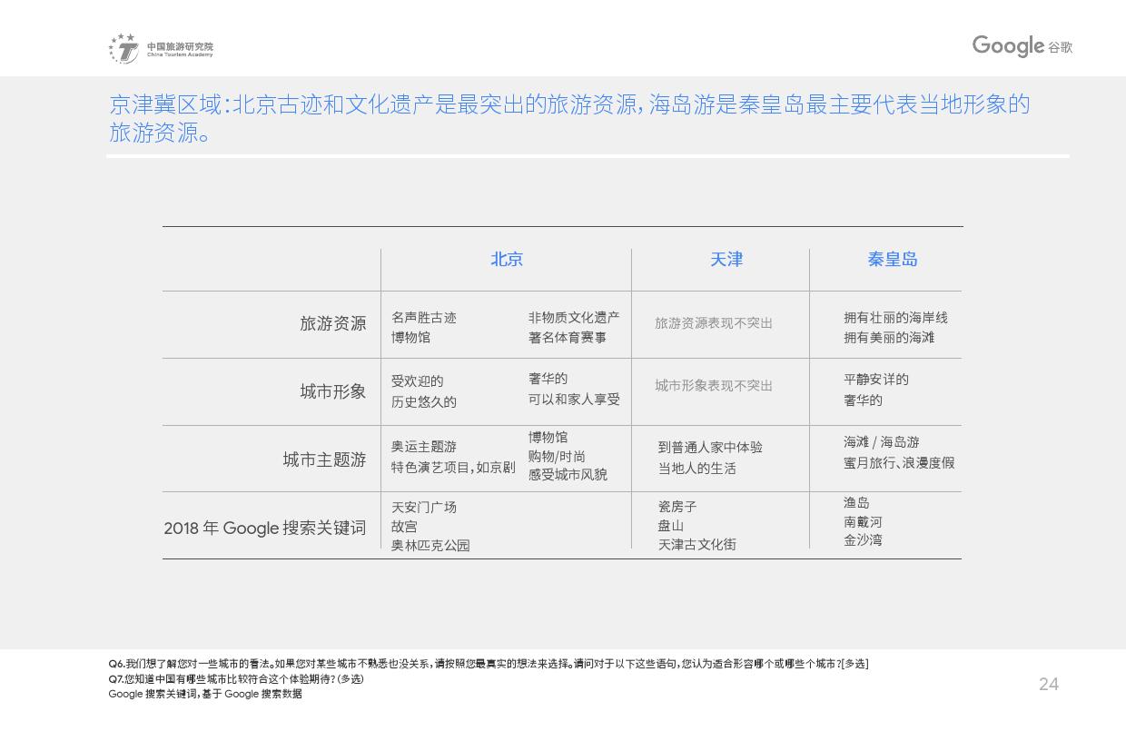Image resolution: width=1126 pixels, height=751 pixels.
Task: Click the Q6 footnote question text
Action: point(488,664)
